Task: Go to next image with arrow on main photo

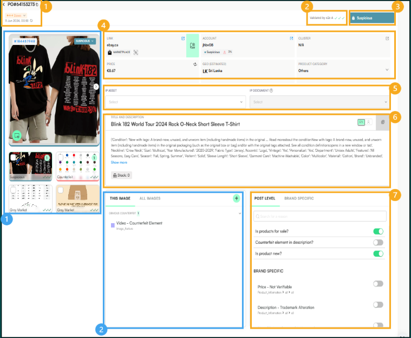Action: 96,87
